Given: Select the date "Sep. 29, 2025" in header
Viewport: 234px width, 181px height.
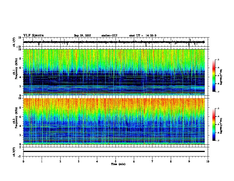Looking at the screenshot, I should pyautogui.click(x=82, y=35).
